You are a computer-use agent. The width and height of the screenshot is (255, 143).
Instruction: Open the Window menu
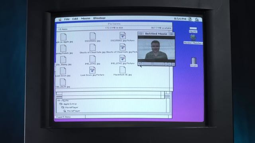coord(99,18)
